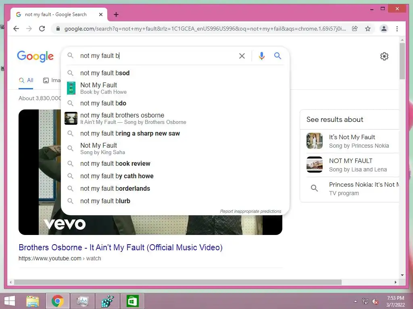This screenshot has height=309, width=413.
Task: Open File Explorer from the taskbar
Action: [x=33, y=301]
